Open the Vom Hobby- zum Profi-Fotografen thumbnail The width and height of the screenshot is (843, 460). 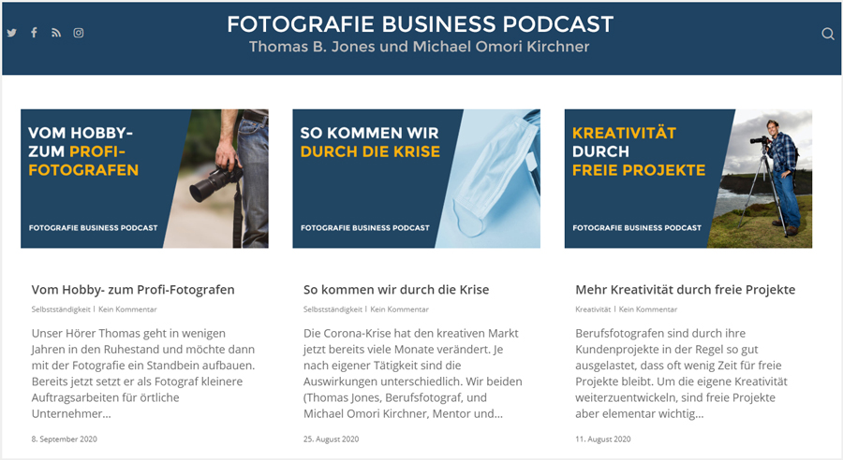(x=144, y=179)
